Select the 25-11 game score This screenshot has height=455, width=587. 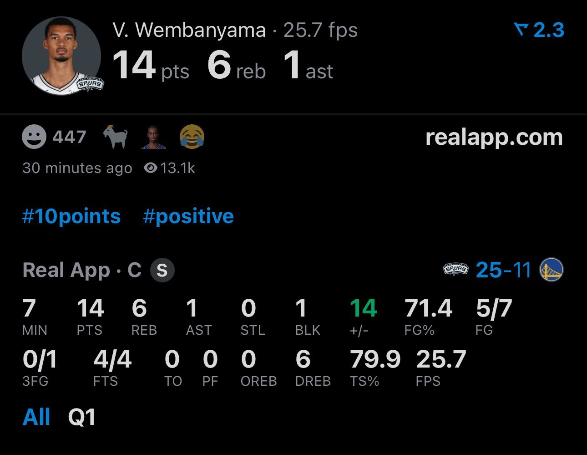503,270
